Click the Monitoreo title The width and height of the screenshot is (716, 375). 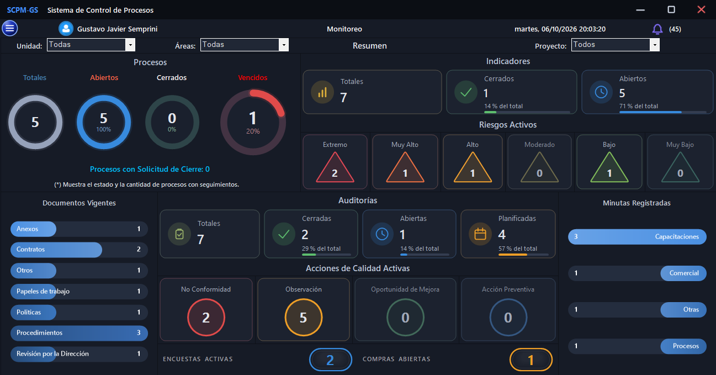point(344,29)
